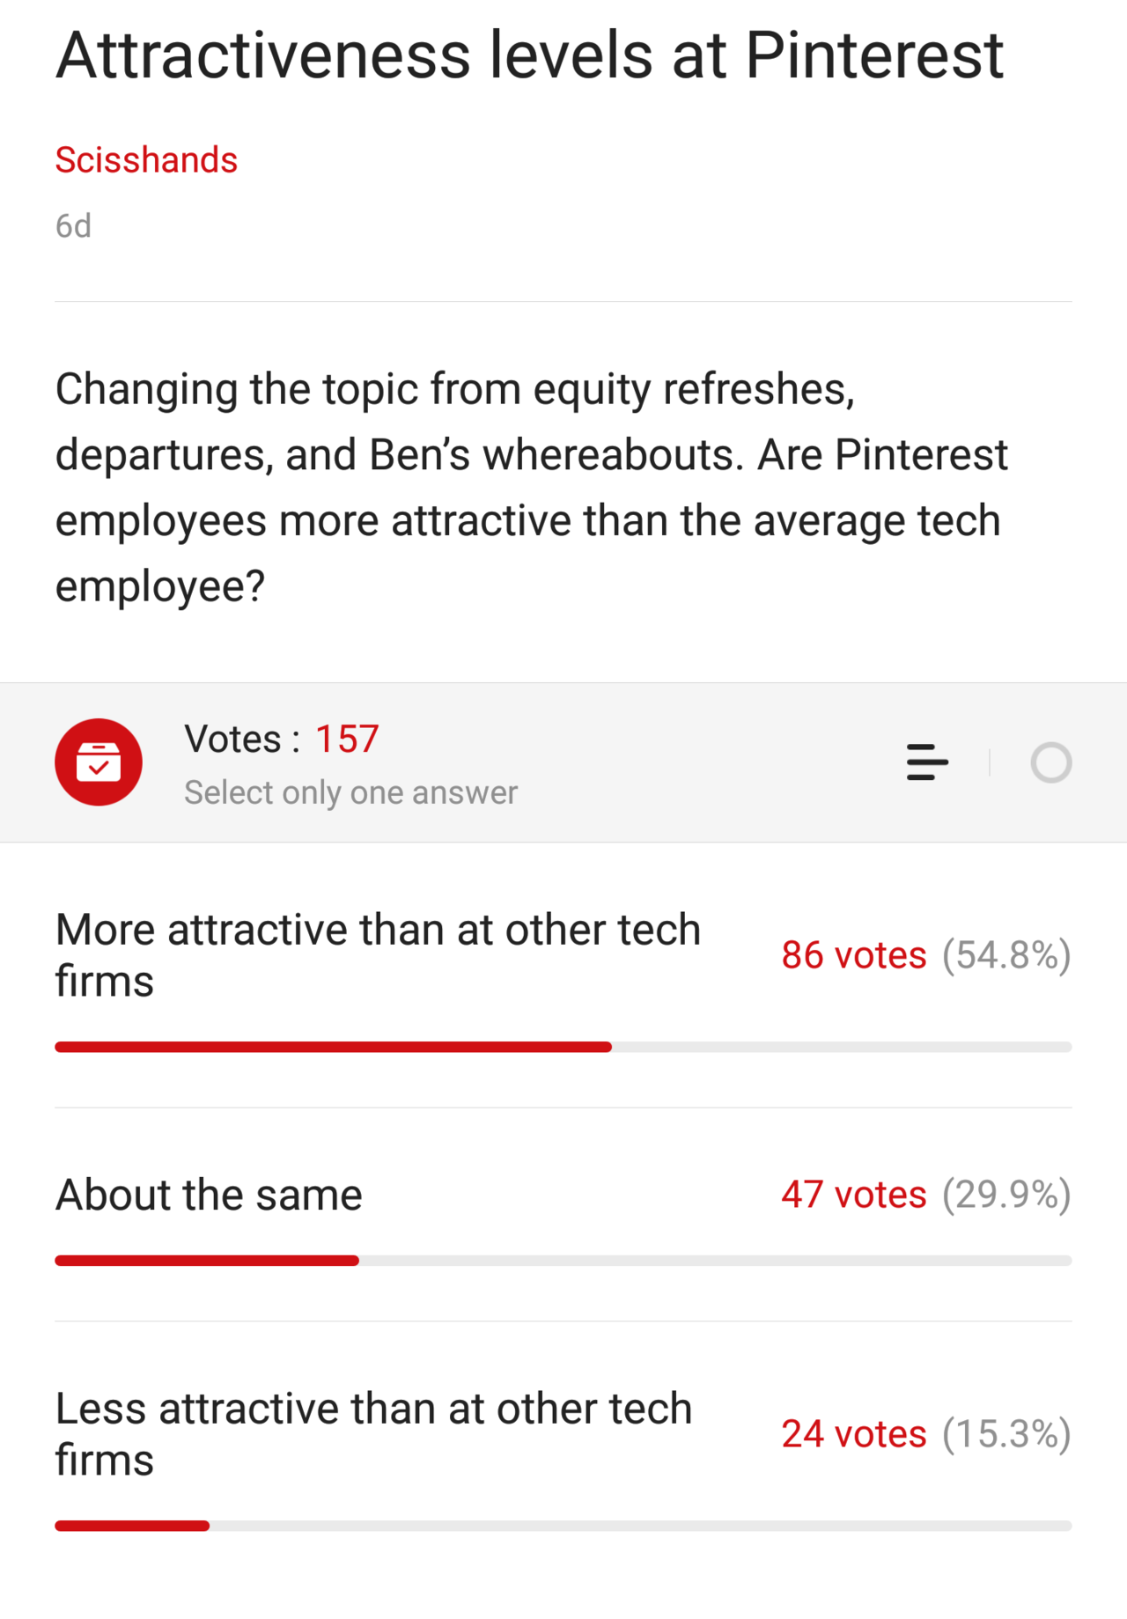The image size is (1127, 1619).
Task: Click the Votes: 157 total counter
Action: (x=281, y=738)
